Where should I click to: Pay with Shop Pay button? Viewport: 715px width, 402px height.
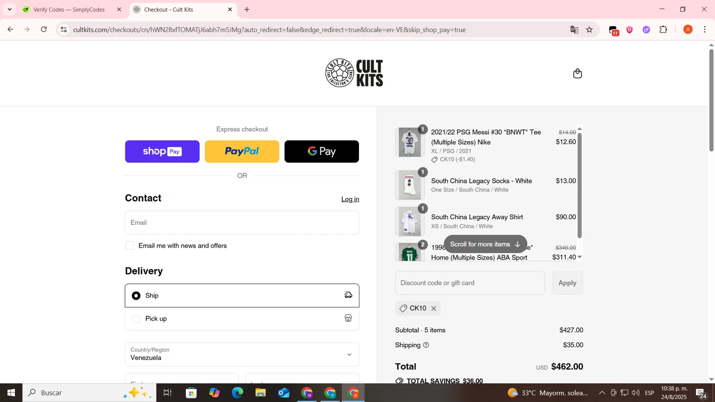tap(162, 151)
